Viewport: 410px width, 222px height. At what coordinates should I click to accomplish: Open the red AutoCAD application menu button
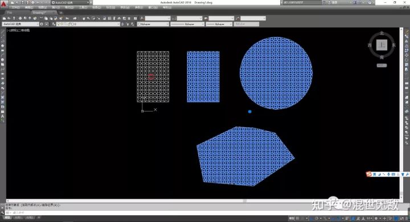point(3,4)
